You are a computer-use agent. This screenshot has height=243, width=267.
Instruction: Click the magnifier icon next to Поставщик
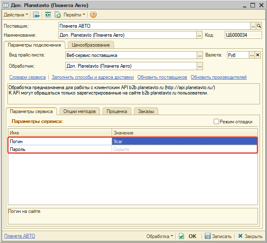click(259, 26)
